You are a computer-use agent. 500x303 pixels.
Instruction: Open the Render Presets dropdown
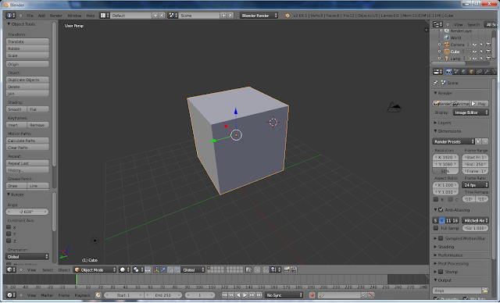[453, 141]
